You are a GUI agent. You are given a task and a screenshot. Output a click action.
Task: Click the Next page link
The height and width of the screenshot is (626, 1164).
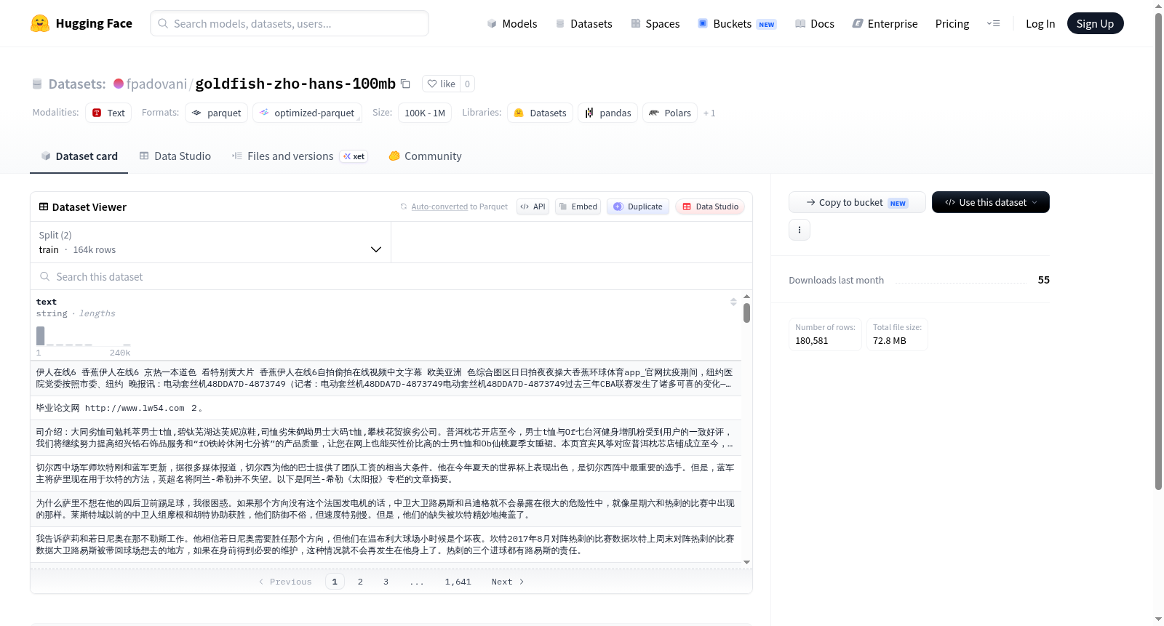[x=508, y=582]
